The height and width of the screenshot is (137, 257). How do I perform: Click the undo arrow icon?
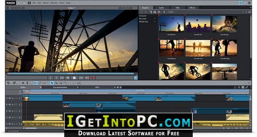8,83
